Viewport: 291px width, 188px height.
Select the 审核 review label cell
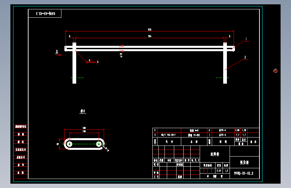[x=156, y=173]
